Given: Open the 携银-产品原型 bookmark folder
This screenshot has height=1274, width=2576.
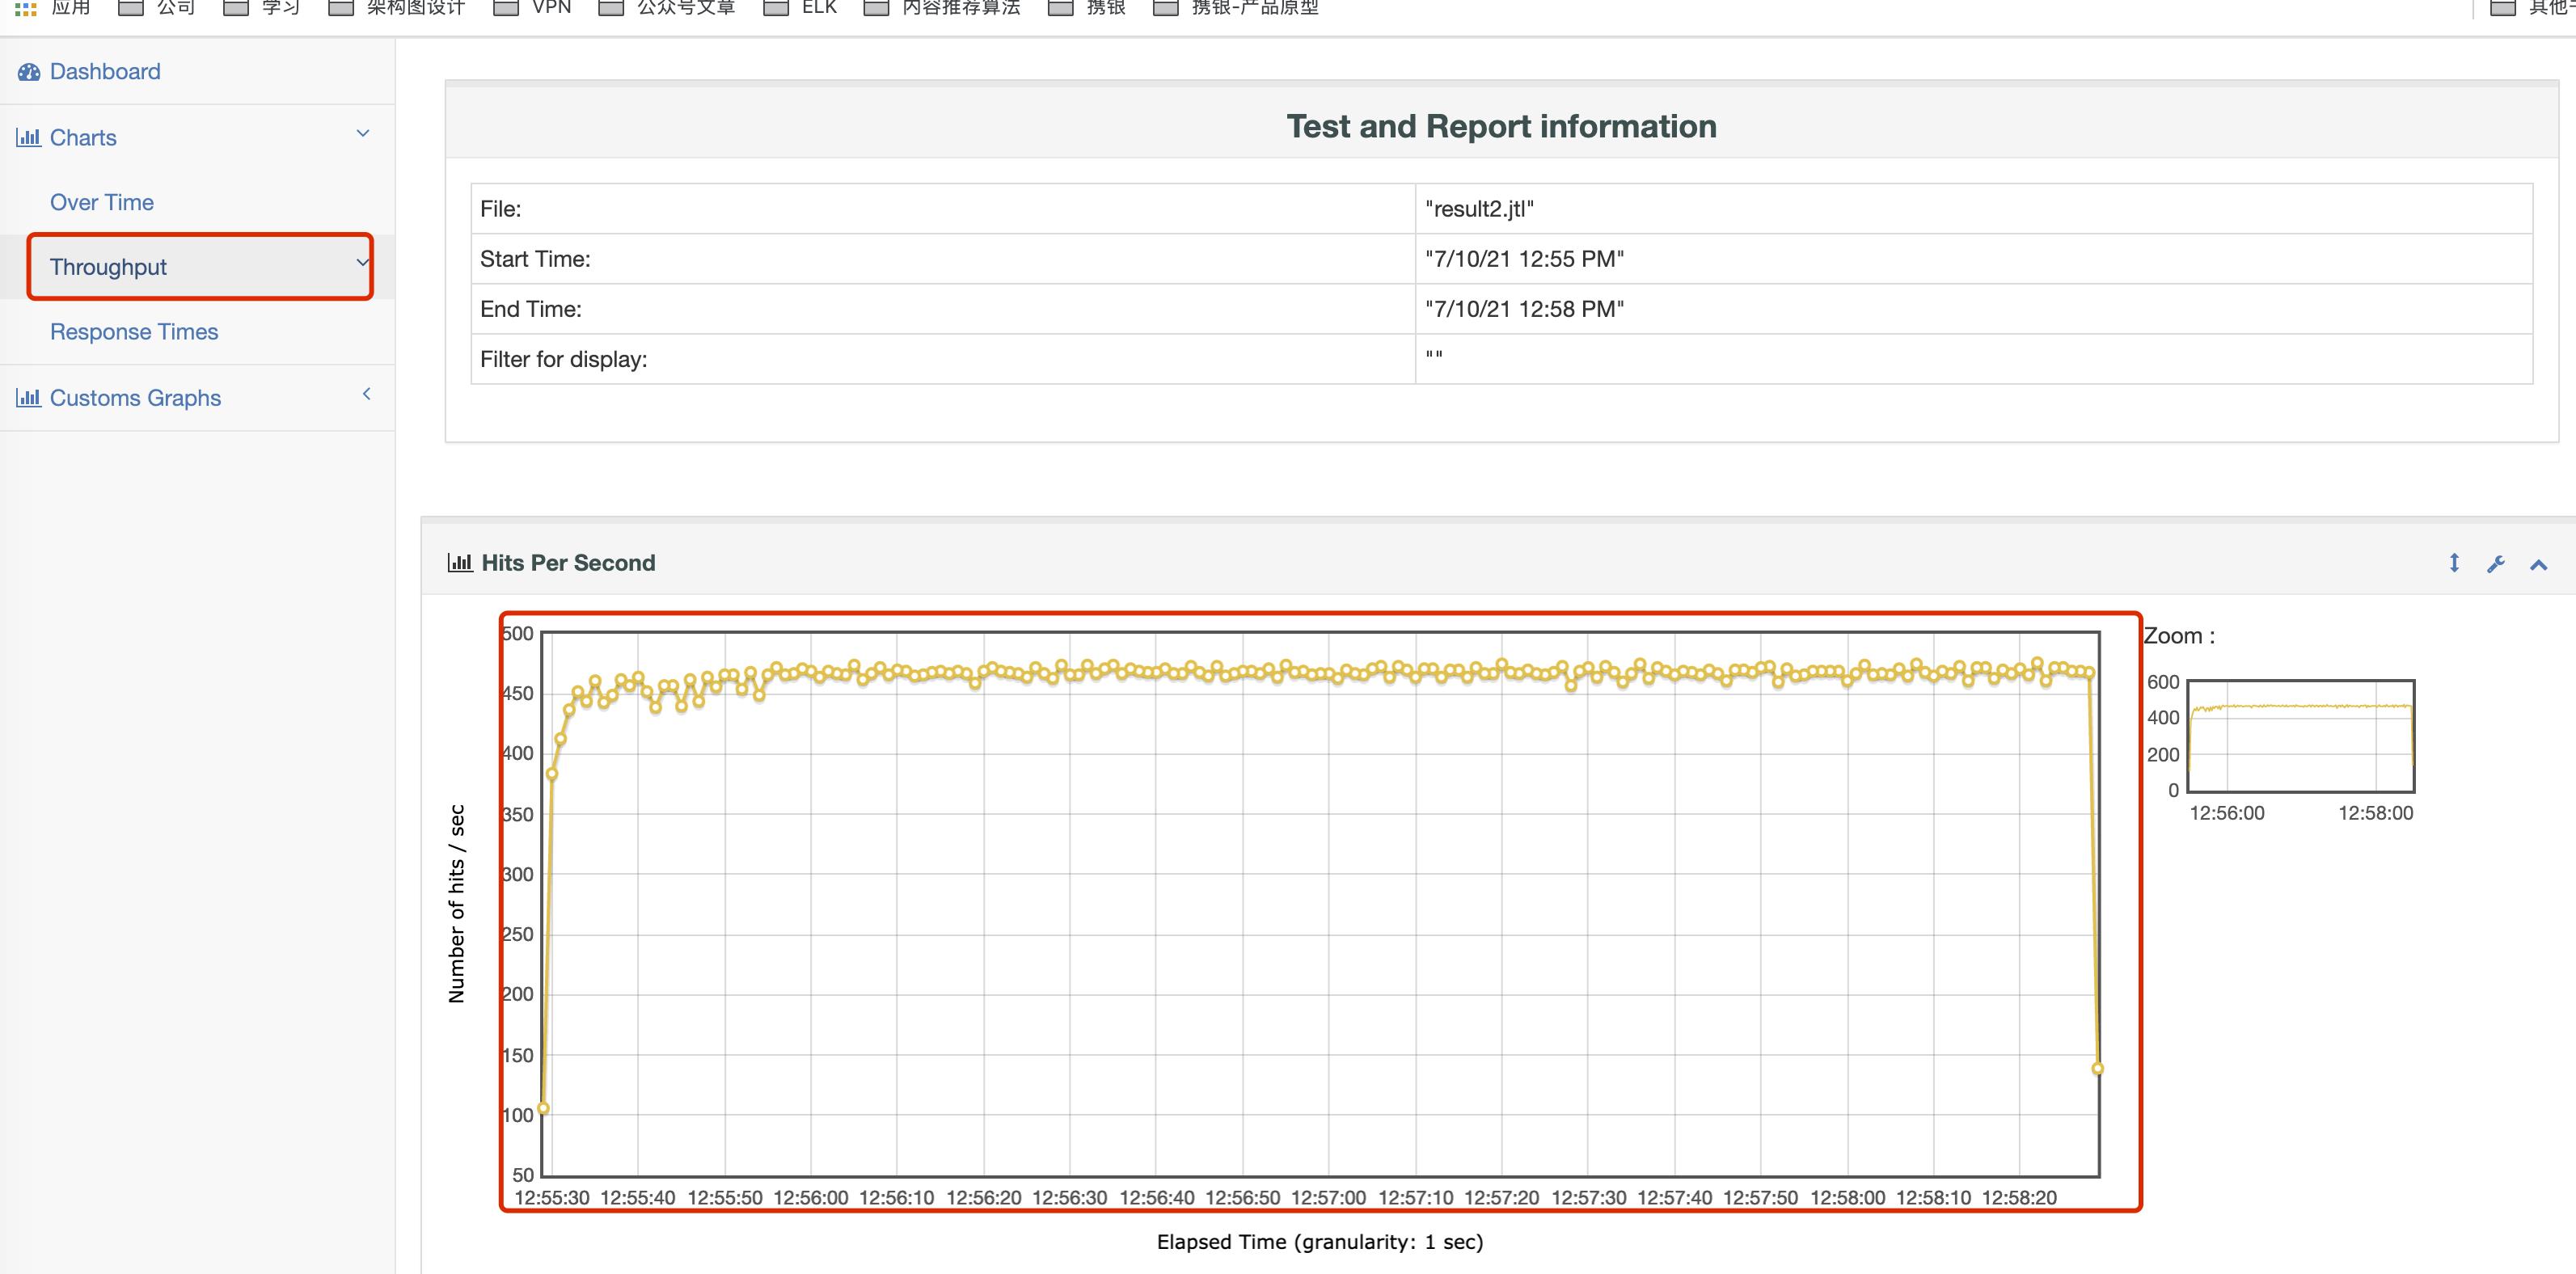Looking at the screenshot, I should 1237,8.
